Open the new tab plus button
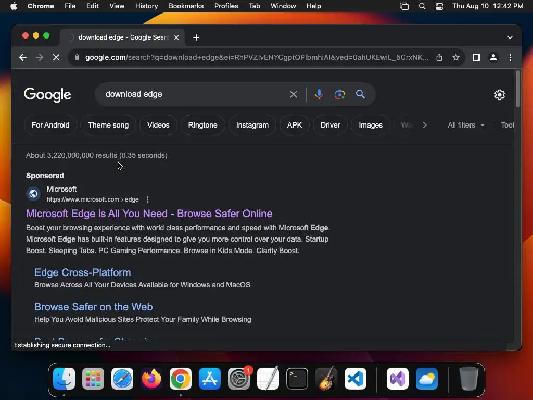 coord(196,37)
